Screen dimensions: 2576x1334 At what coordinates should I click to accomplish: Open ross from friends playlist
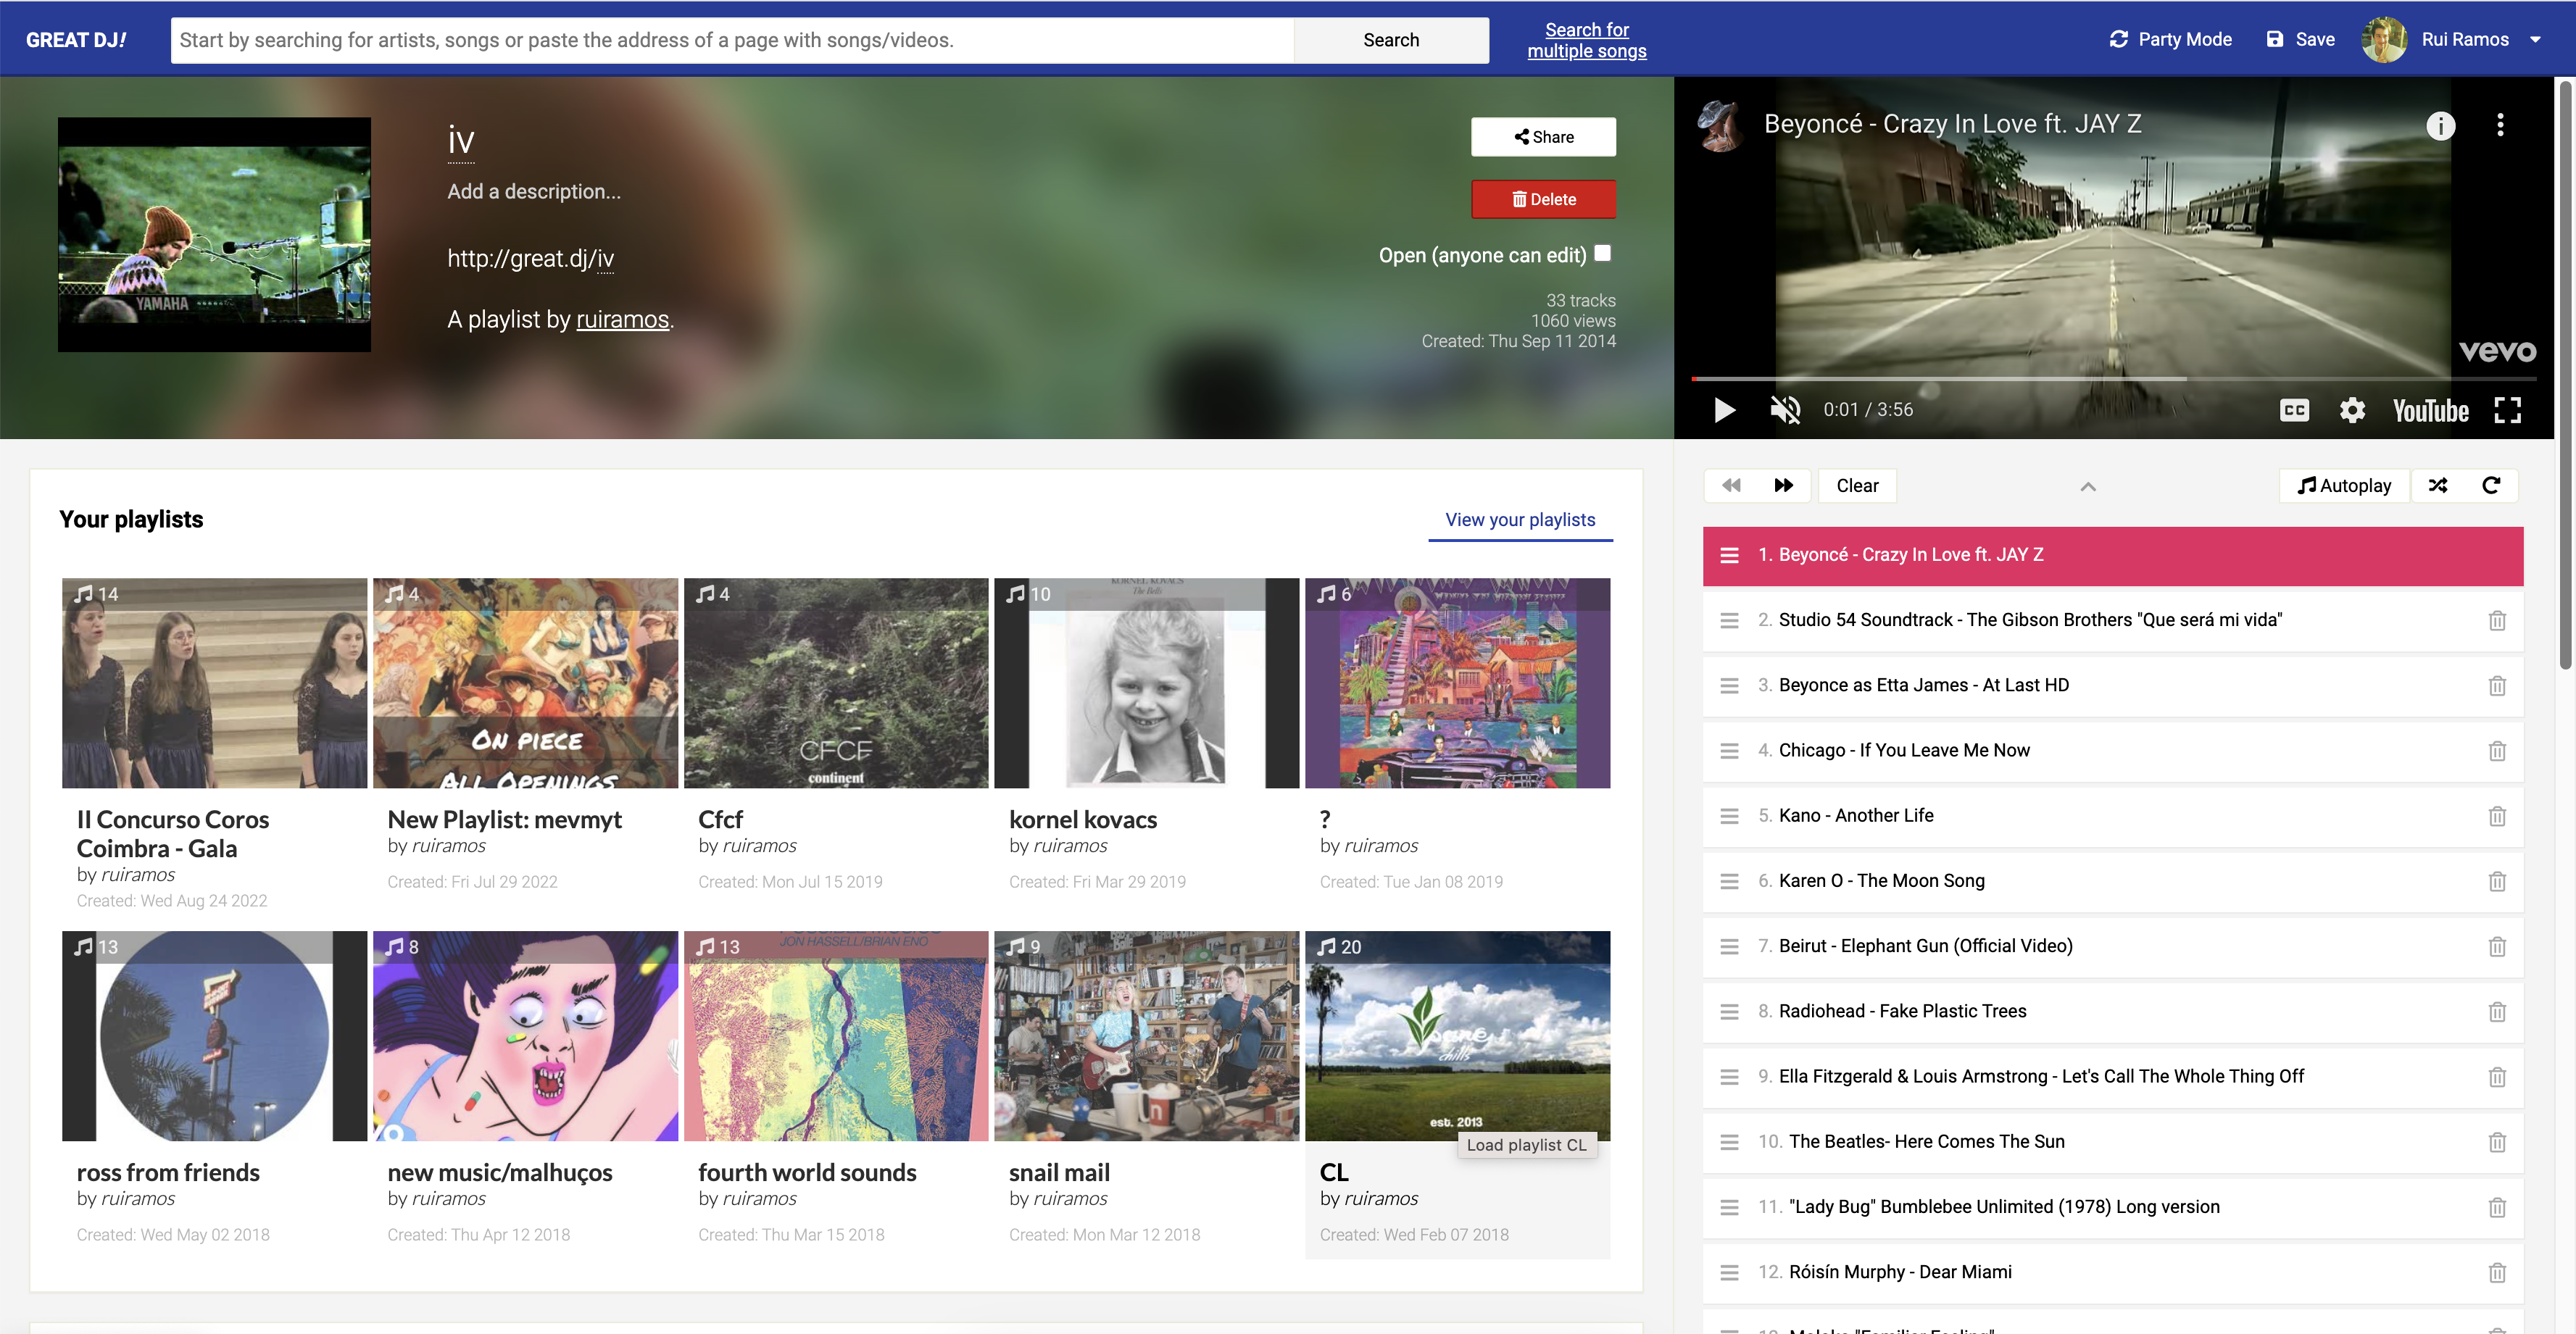[214, 1036]
